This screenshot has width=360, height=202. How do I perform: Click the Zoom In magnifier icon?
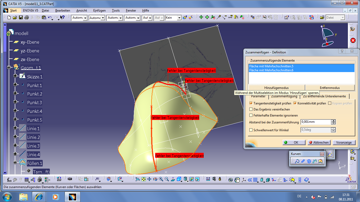161,179
